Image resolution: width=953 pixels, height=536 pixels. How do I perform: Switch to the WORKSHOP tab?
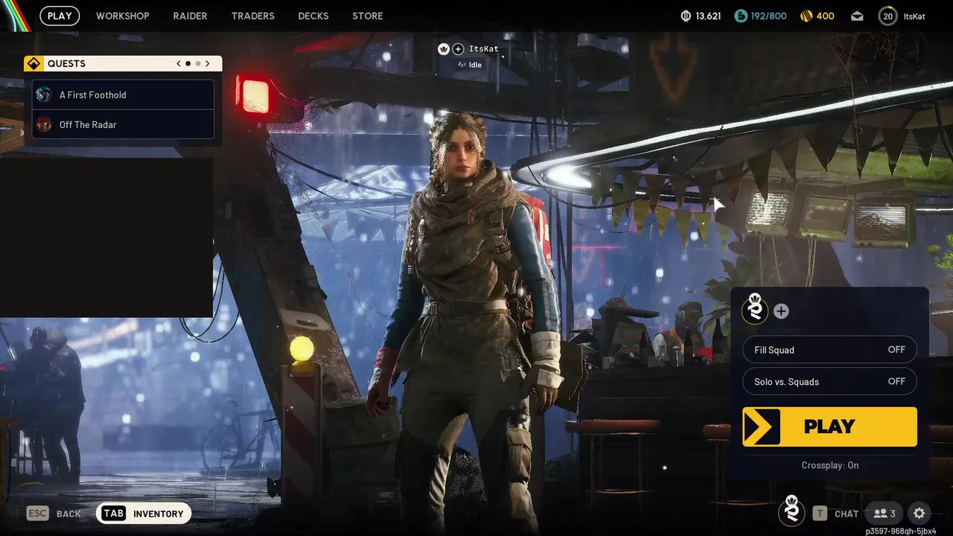tap(123, 16)
